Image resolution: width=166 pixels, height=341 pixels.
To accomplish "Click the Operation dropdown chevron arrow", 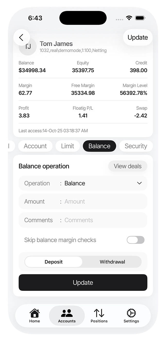I will click(139, 183).
